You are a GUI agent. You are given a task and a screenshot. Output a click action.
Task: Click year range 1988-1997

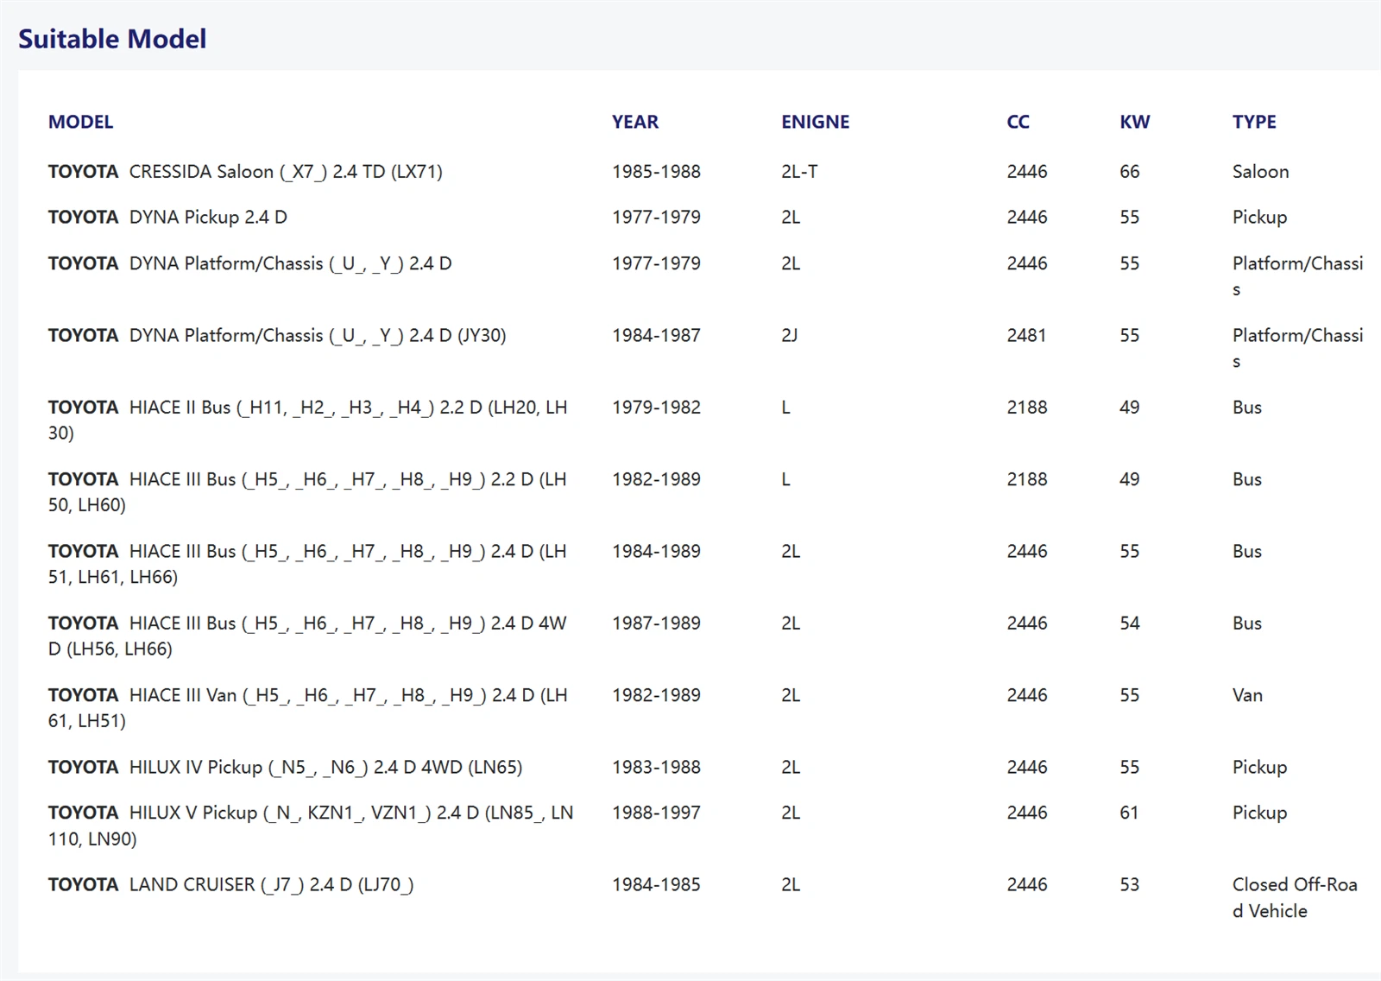(x=656, y=813)
